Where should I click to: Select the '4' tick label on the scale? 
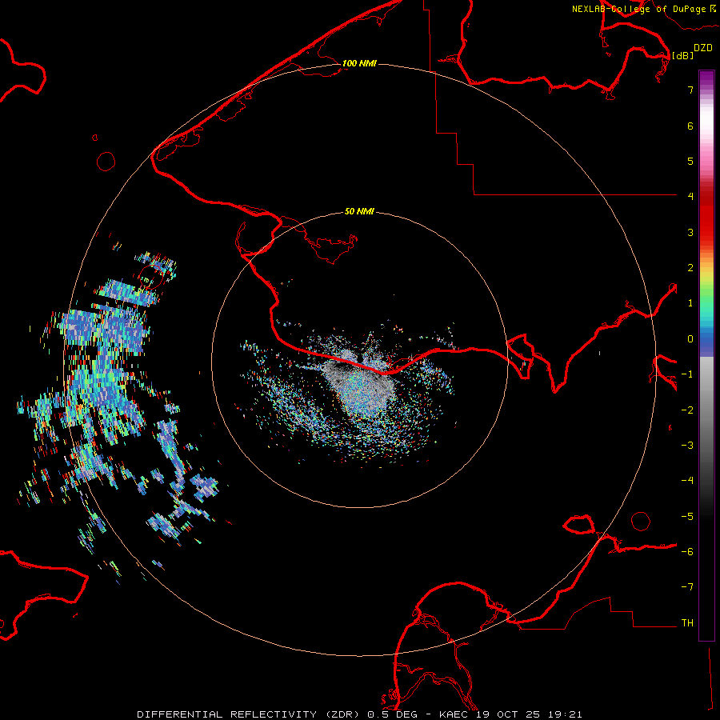(690, 197)
